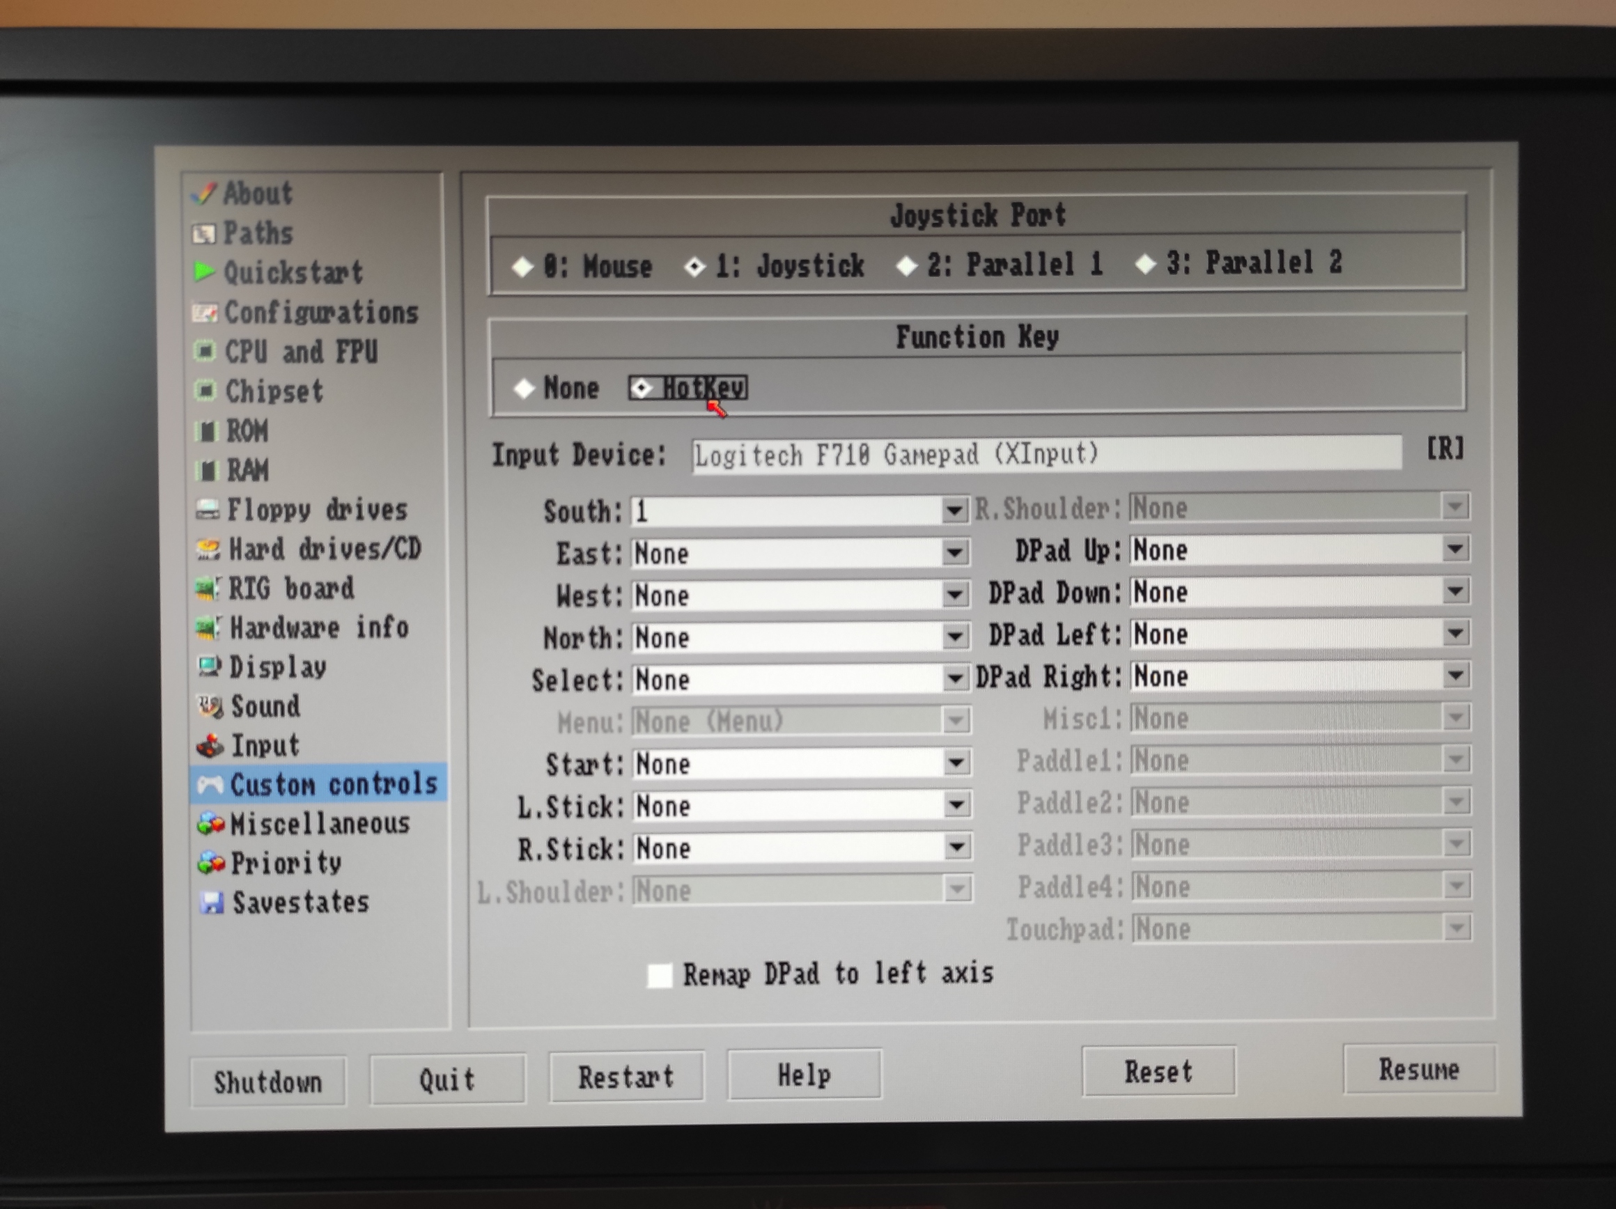The height and width of the screenshot is (1209, 1616).
Task: Open the Savestates panel
Action: [300, 903]
